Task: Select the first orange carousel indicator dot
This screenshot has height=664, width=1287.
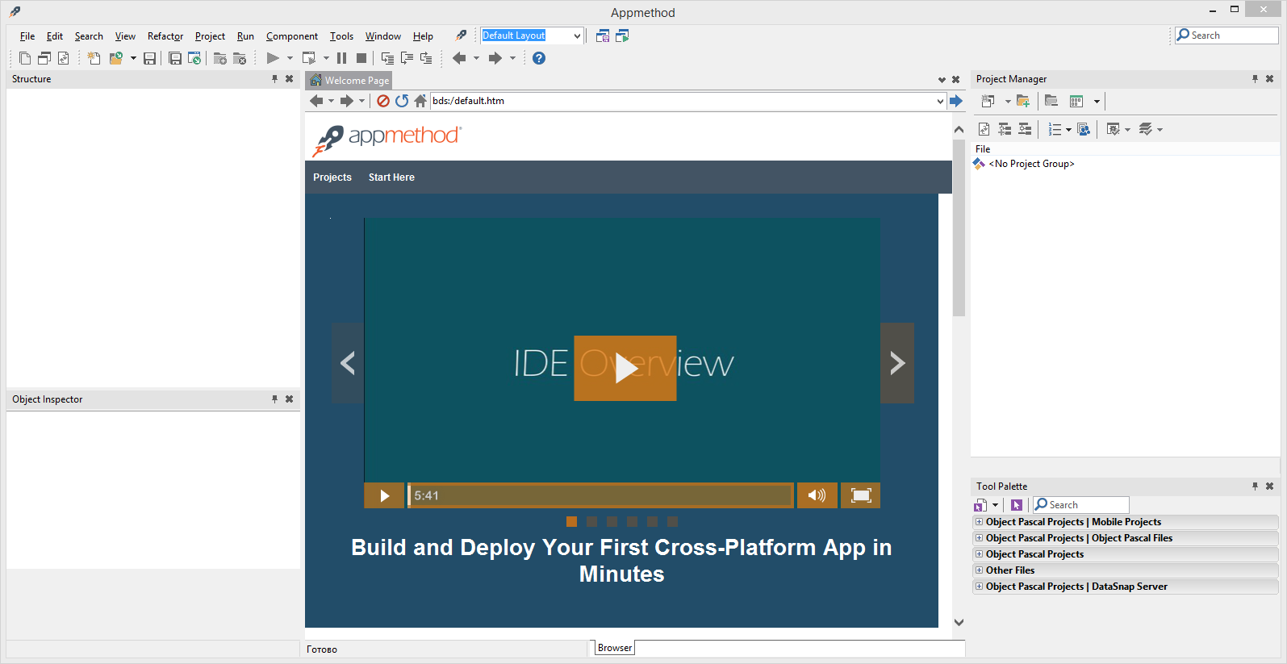Action: pos(571,522)
